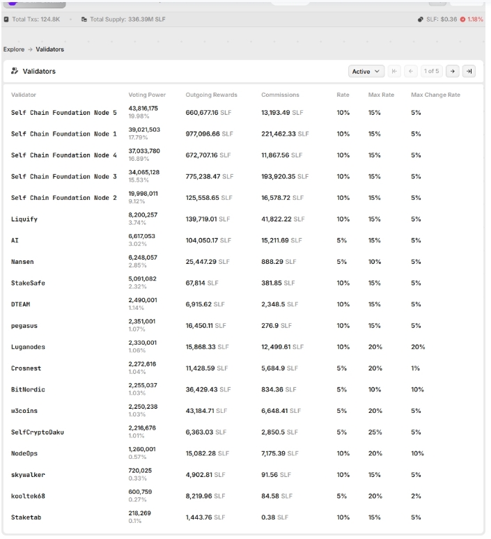Click Staketab commissions 0.38 SLF
Viewport: 491px width, 539px height.
tap(274, 517)
